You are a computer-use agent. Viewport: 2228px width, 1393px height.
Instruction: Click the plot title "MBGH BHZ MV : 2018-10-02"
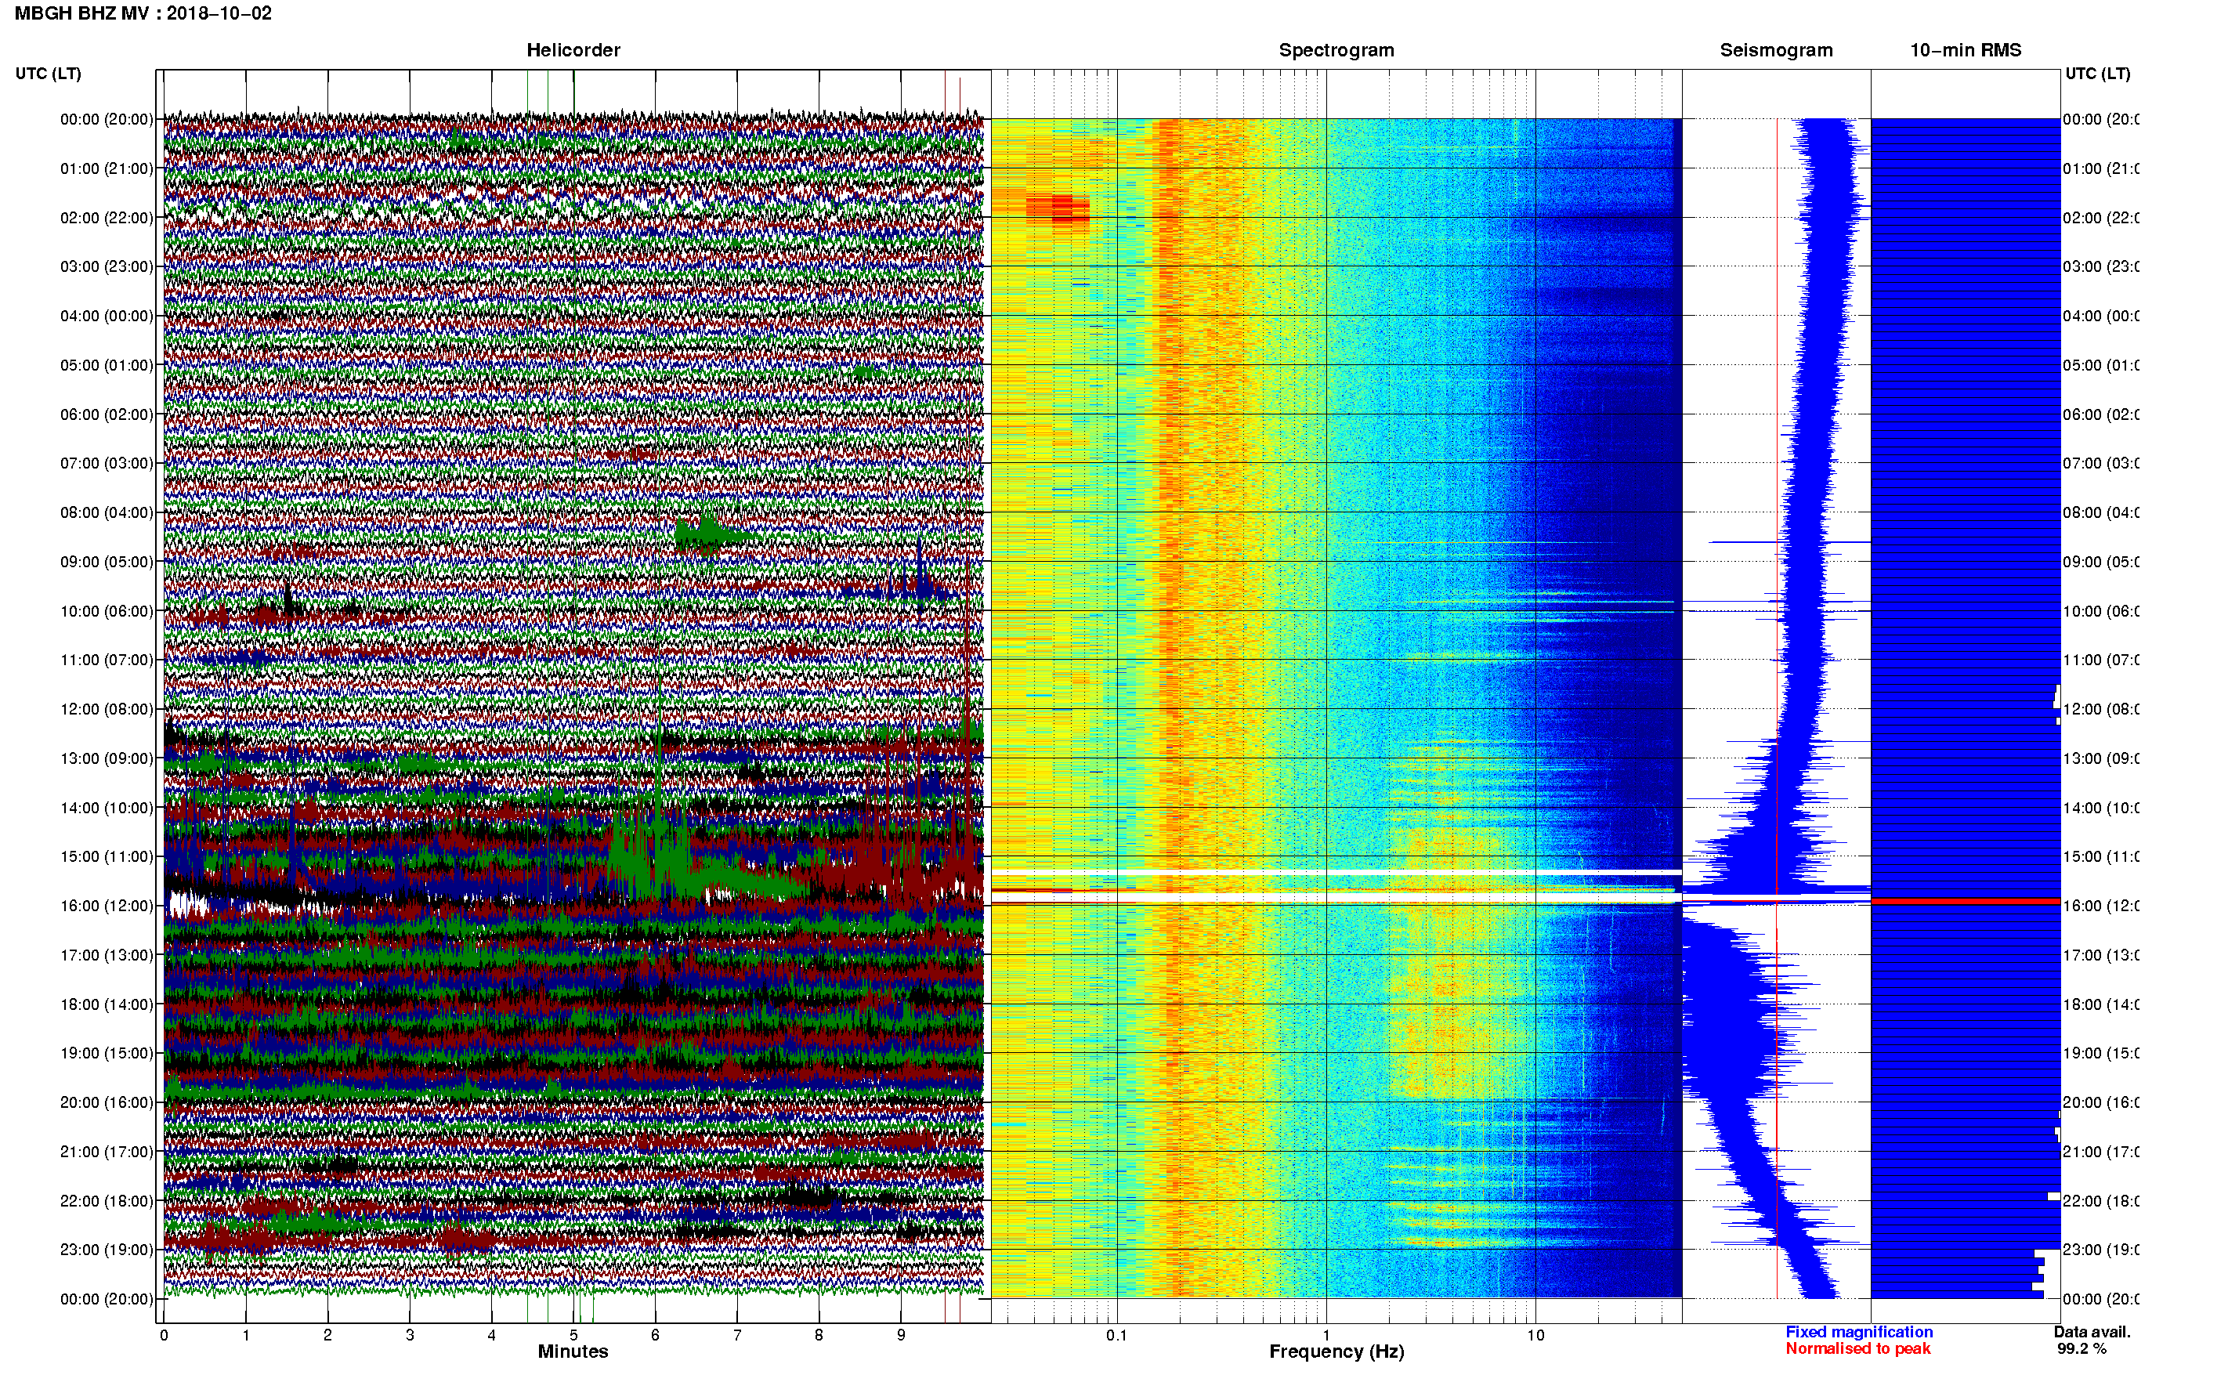tap(143, 13)
